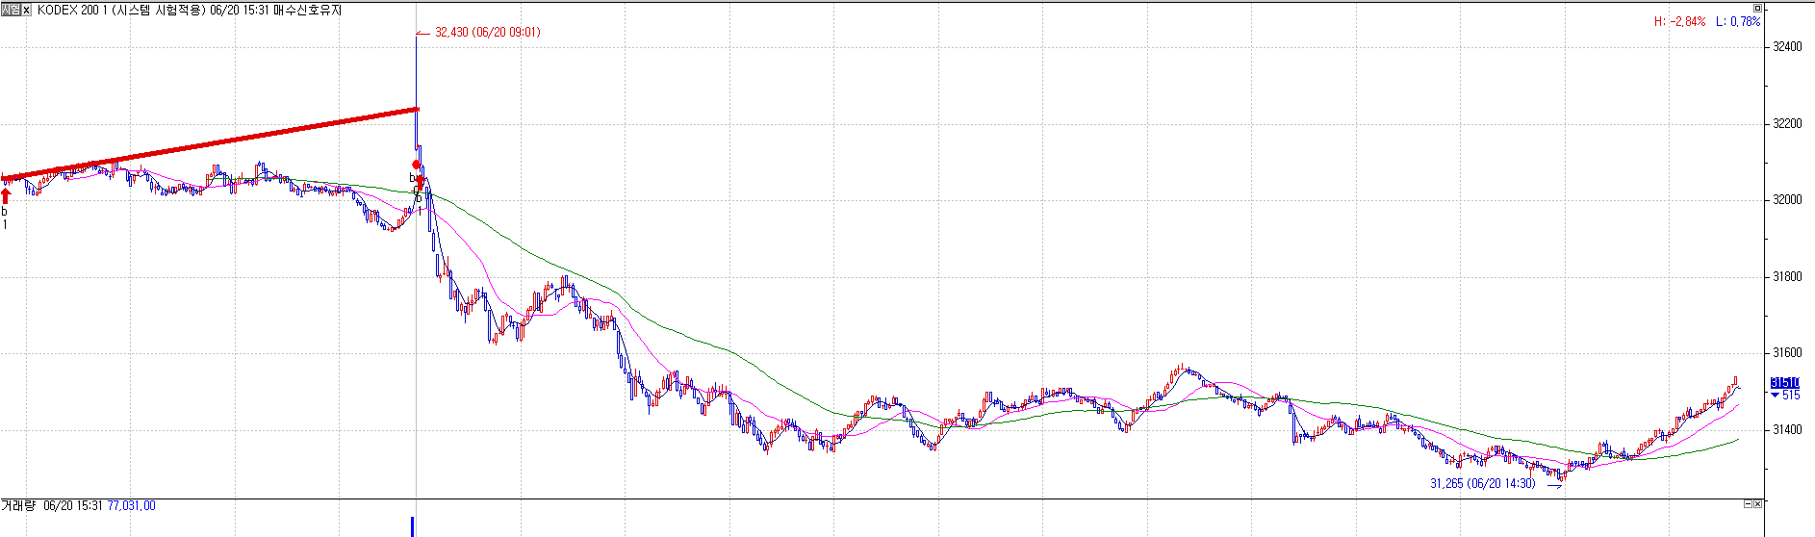Click the 32400 price axis label
The width and height of the screenshot is (1815, 537).
pos(1786,47)
